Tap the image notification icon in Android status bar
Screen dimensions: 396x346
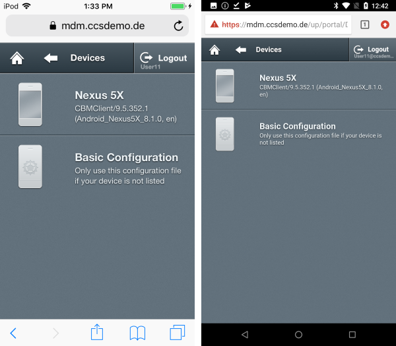(x=213, y=5)
